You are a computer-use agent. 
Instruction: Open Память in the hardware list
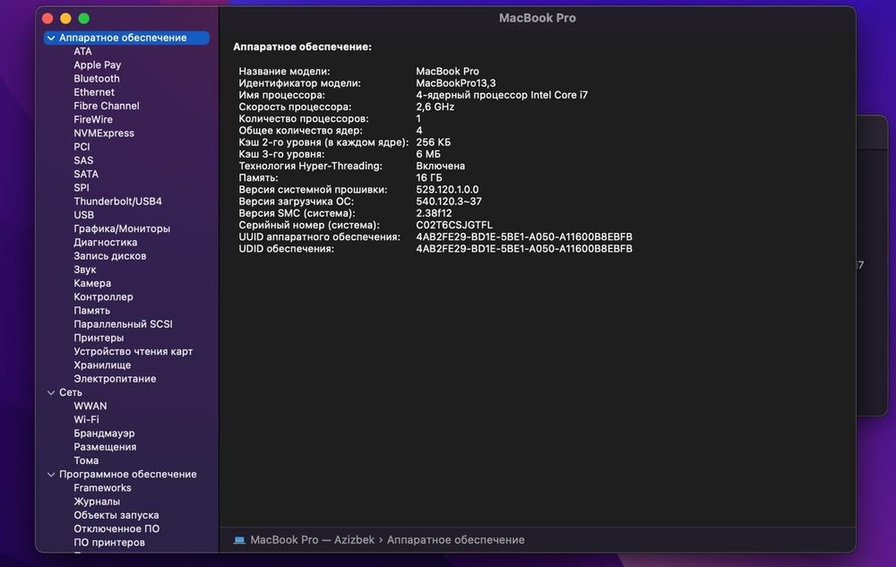[x=92, y=311]
